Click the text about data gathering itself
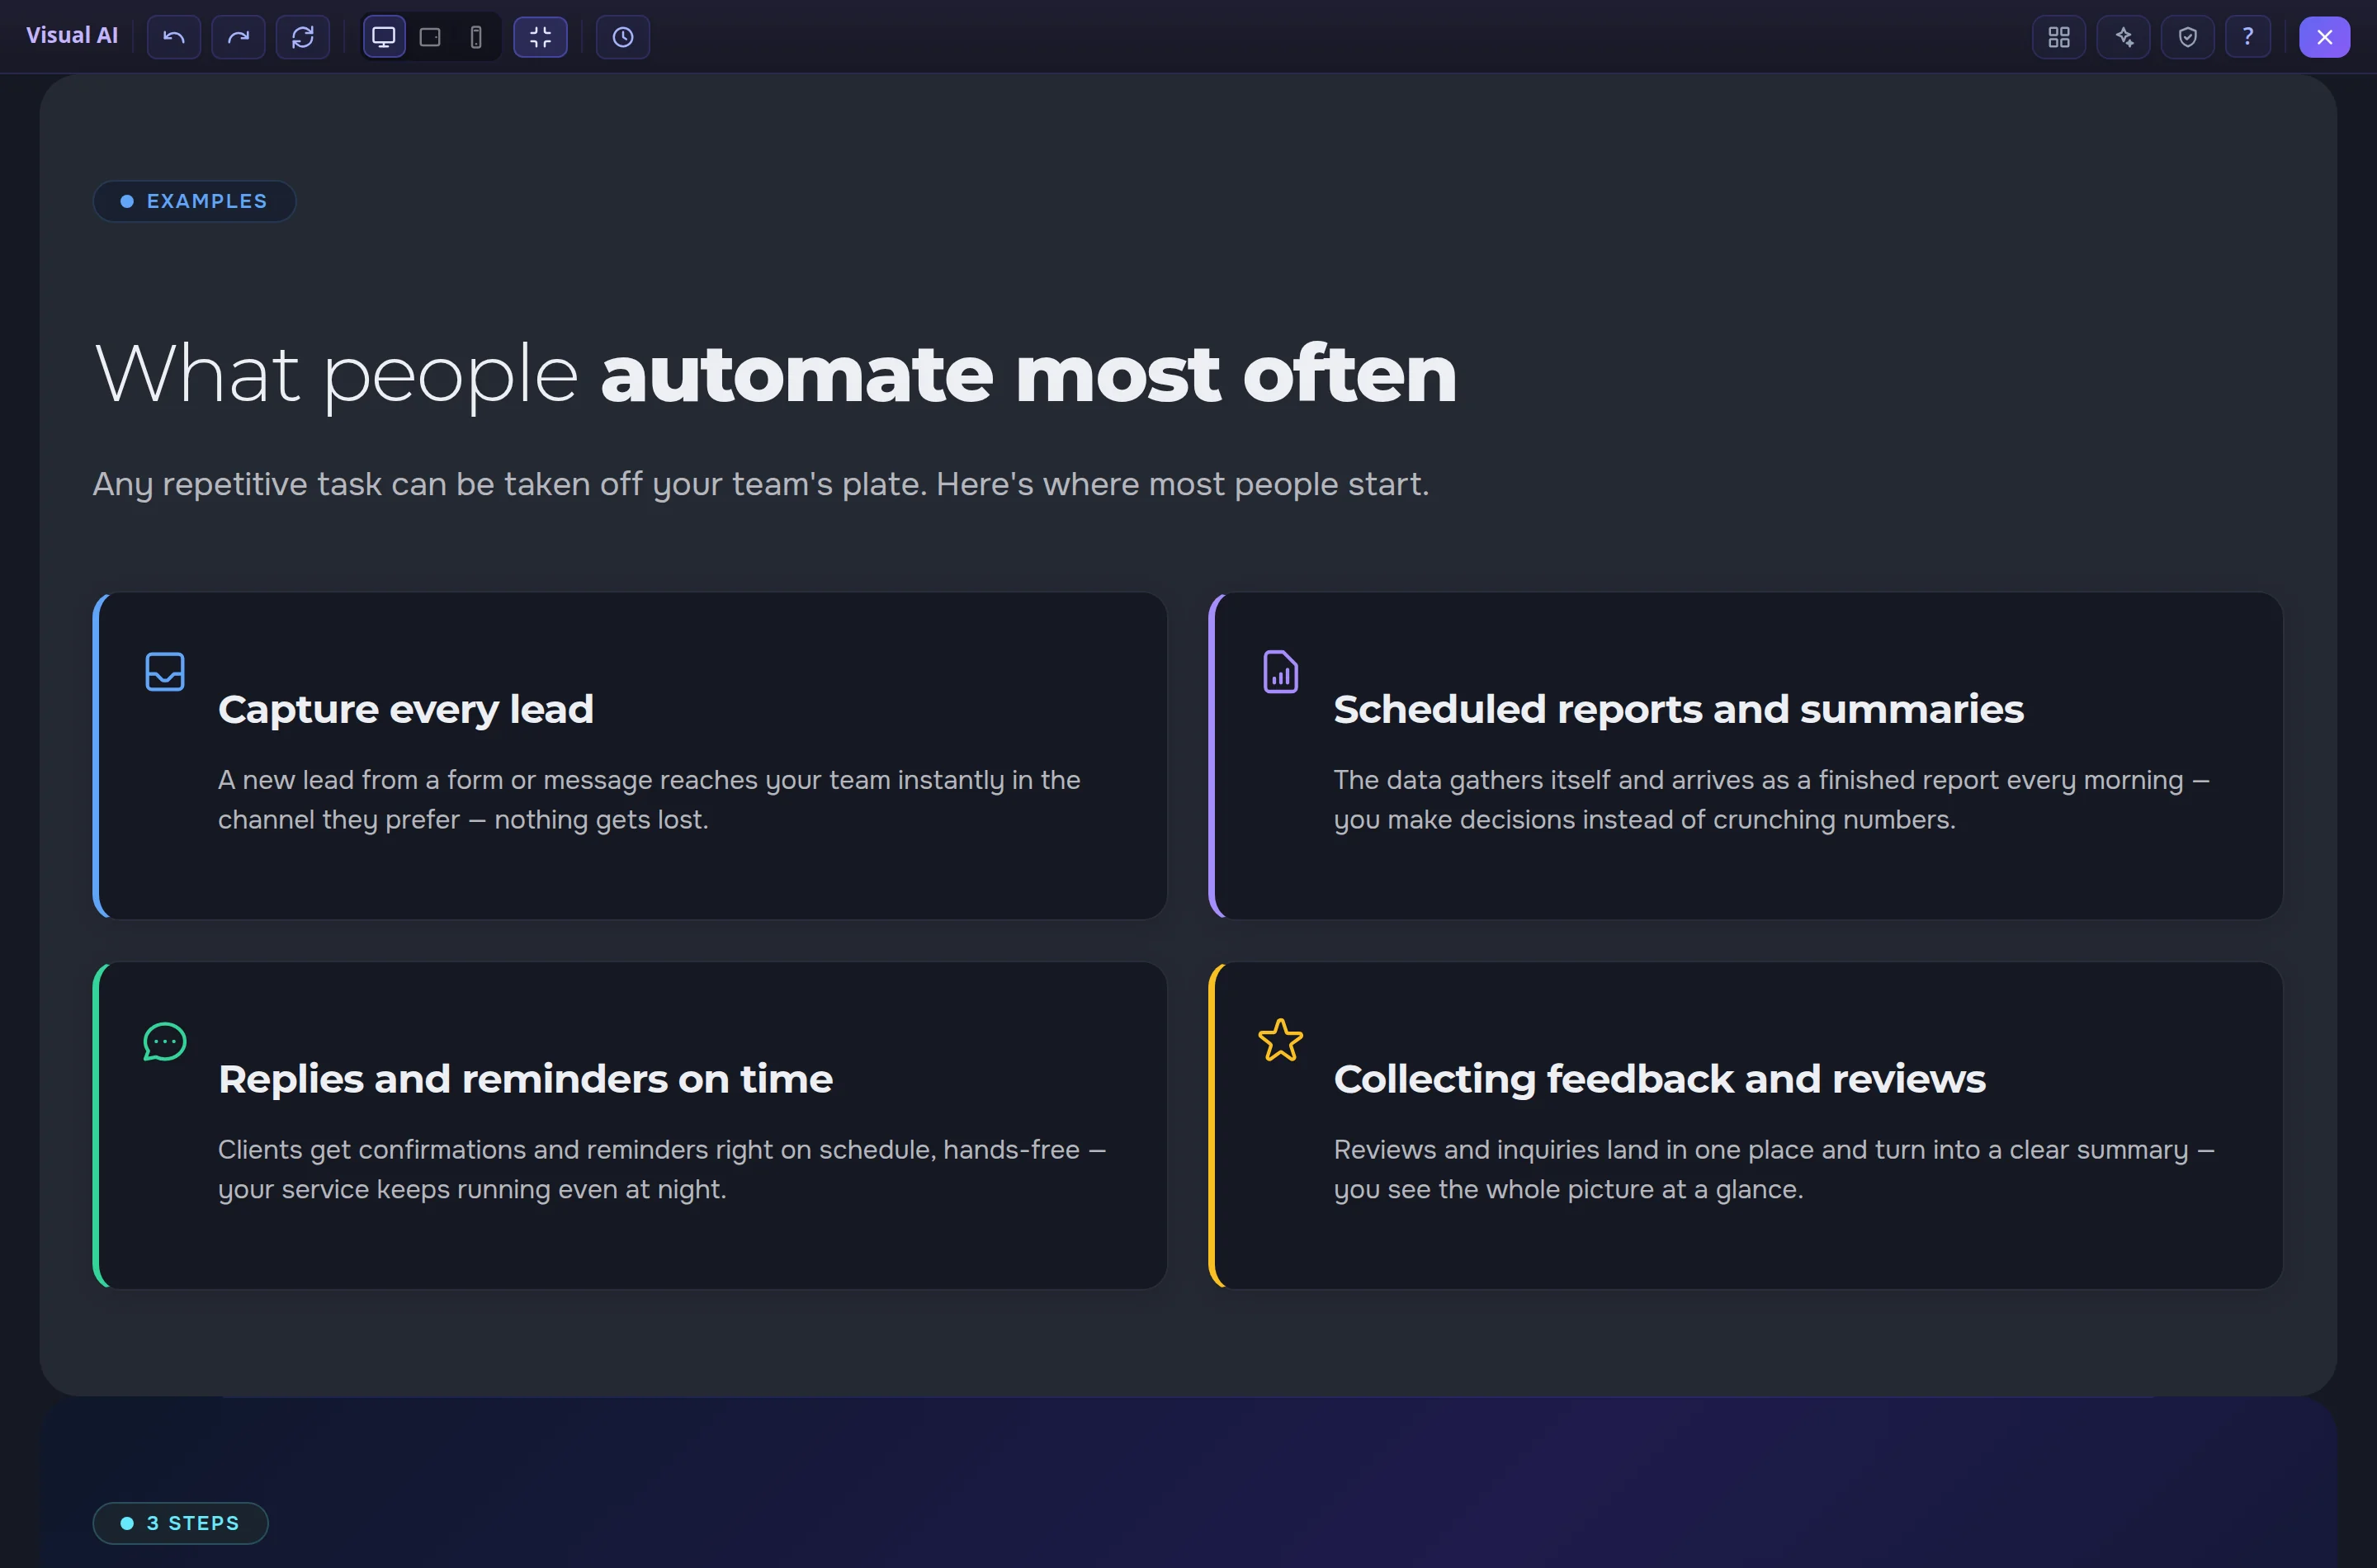This screenshot has height=1568, width=2377. point(1772,799)
